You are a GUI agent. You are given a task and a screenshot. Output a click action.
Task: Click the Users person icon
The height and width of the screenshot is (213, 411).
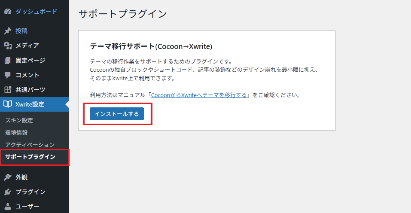(x=7, y=207)
